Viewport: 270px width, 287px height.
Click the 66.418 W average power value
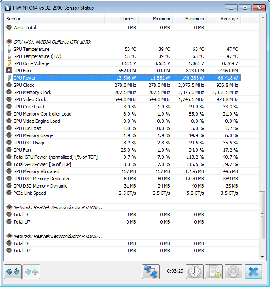[x=228, y=78]
